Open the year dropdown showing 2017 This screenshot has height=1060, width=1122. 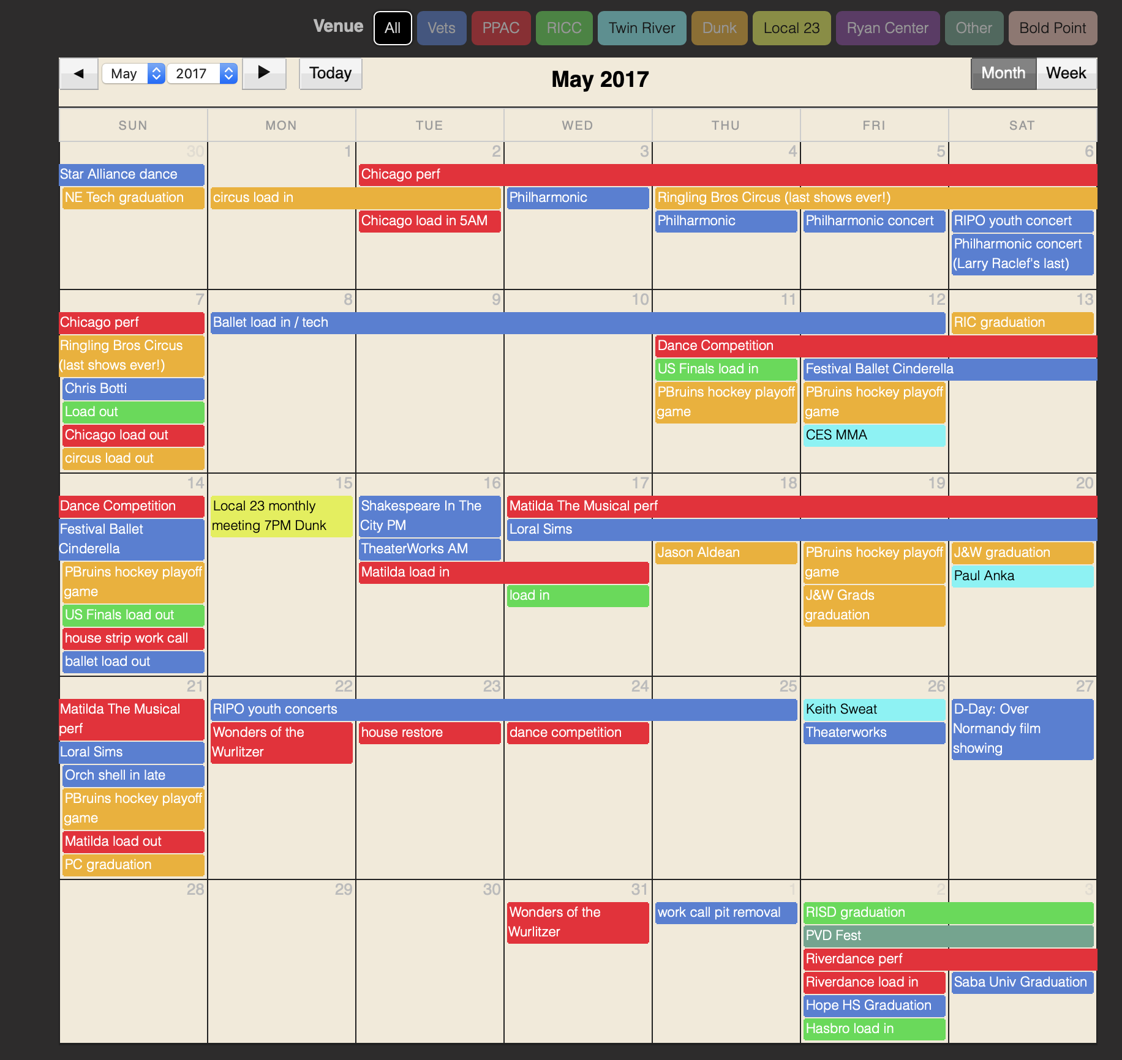(x=202, y=74)
